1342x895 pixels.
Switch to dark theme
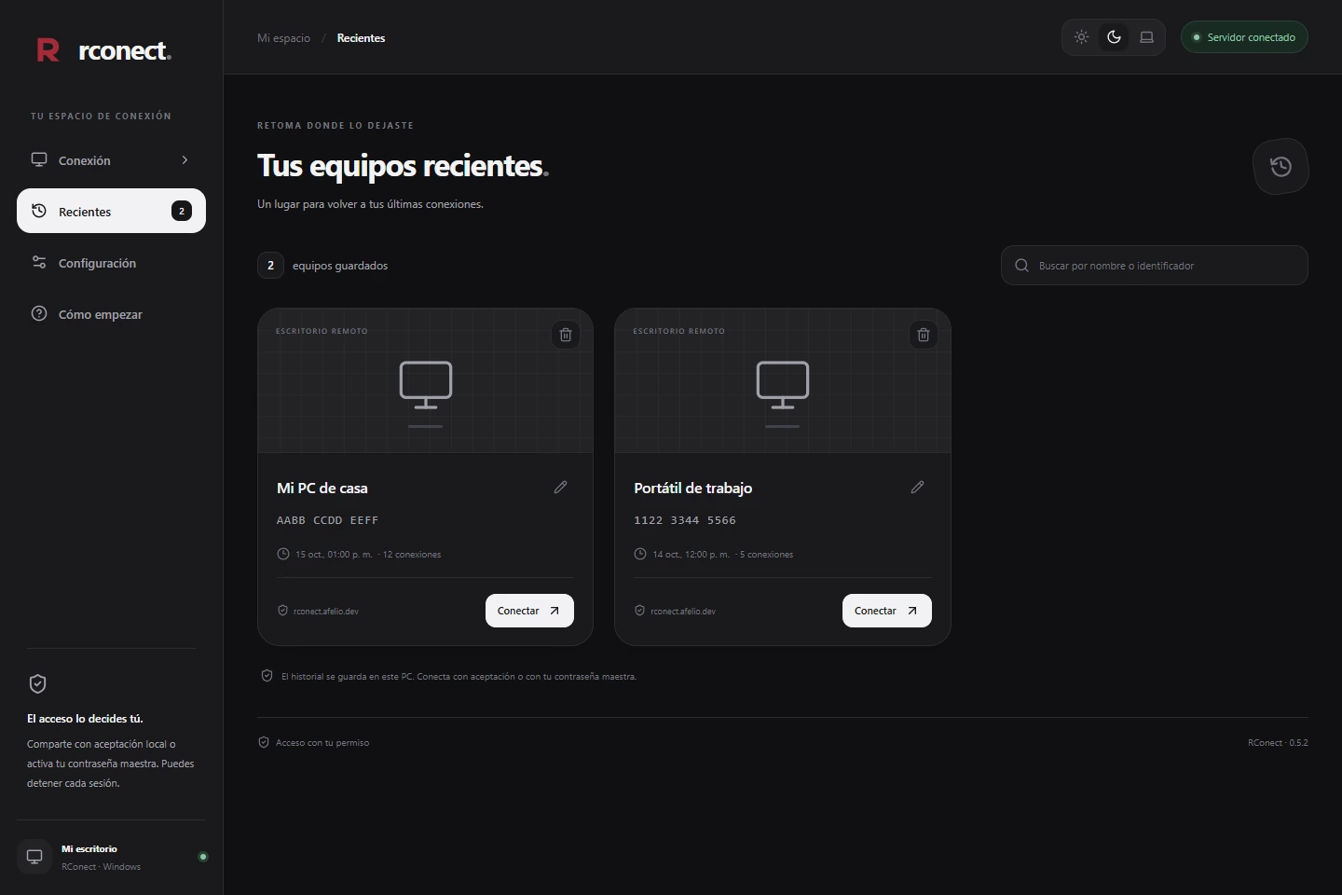coord(1114,37)
